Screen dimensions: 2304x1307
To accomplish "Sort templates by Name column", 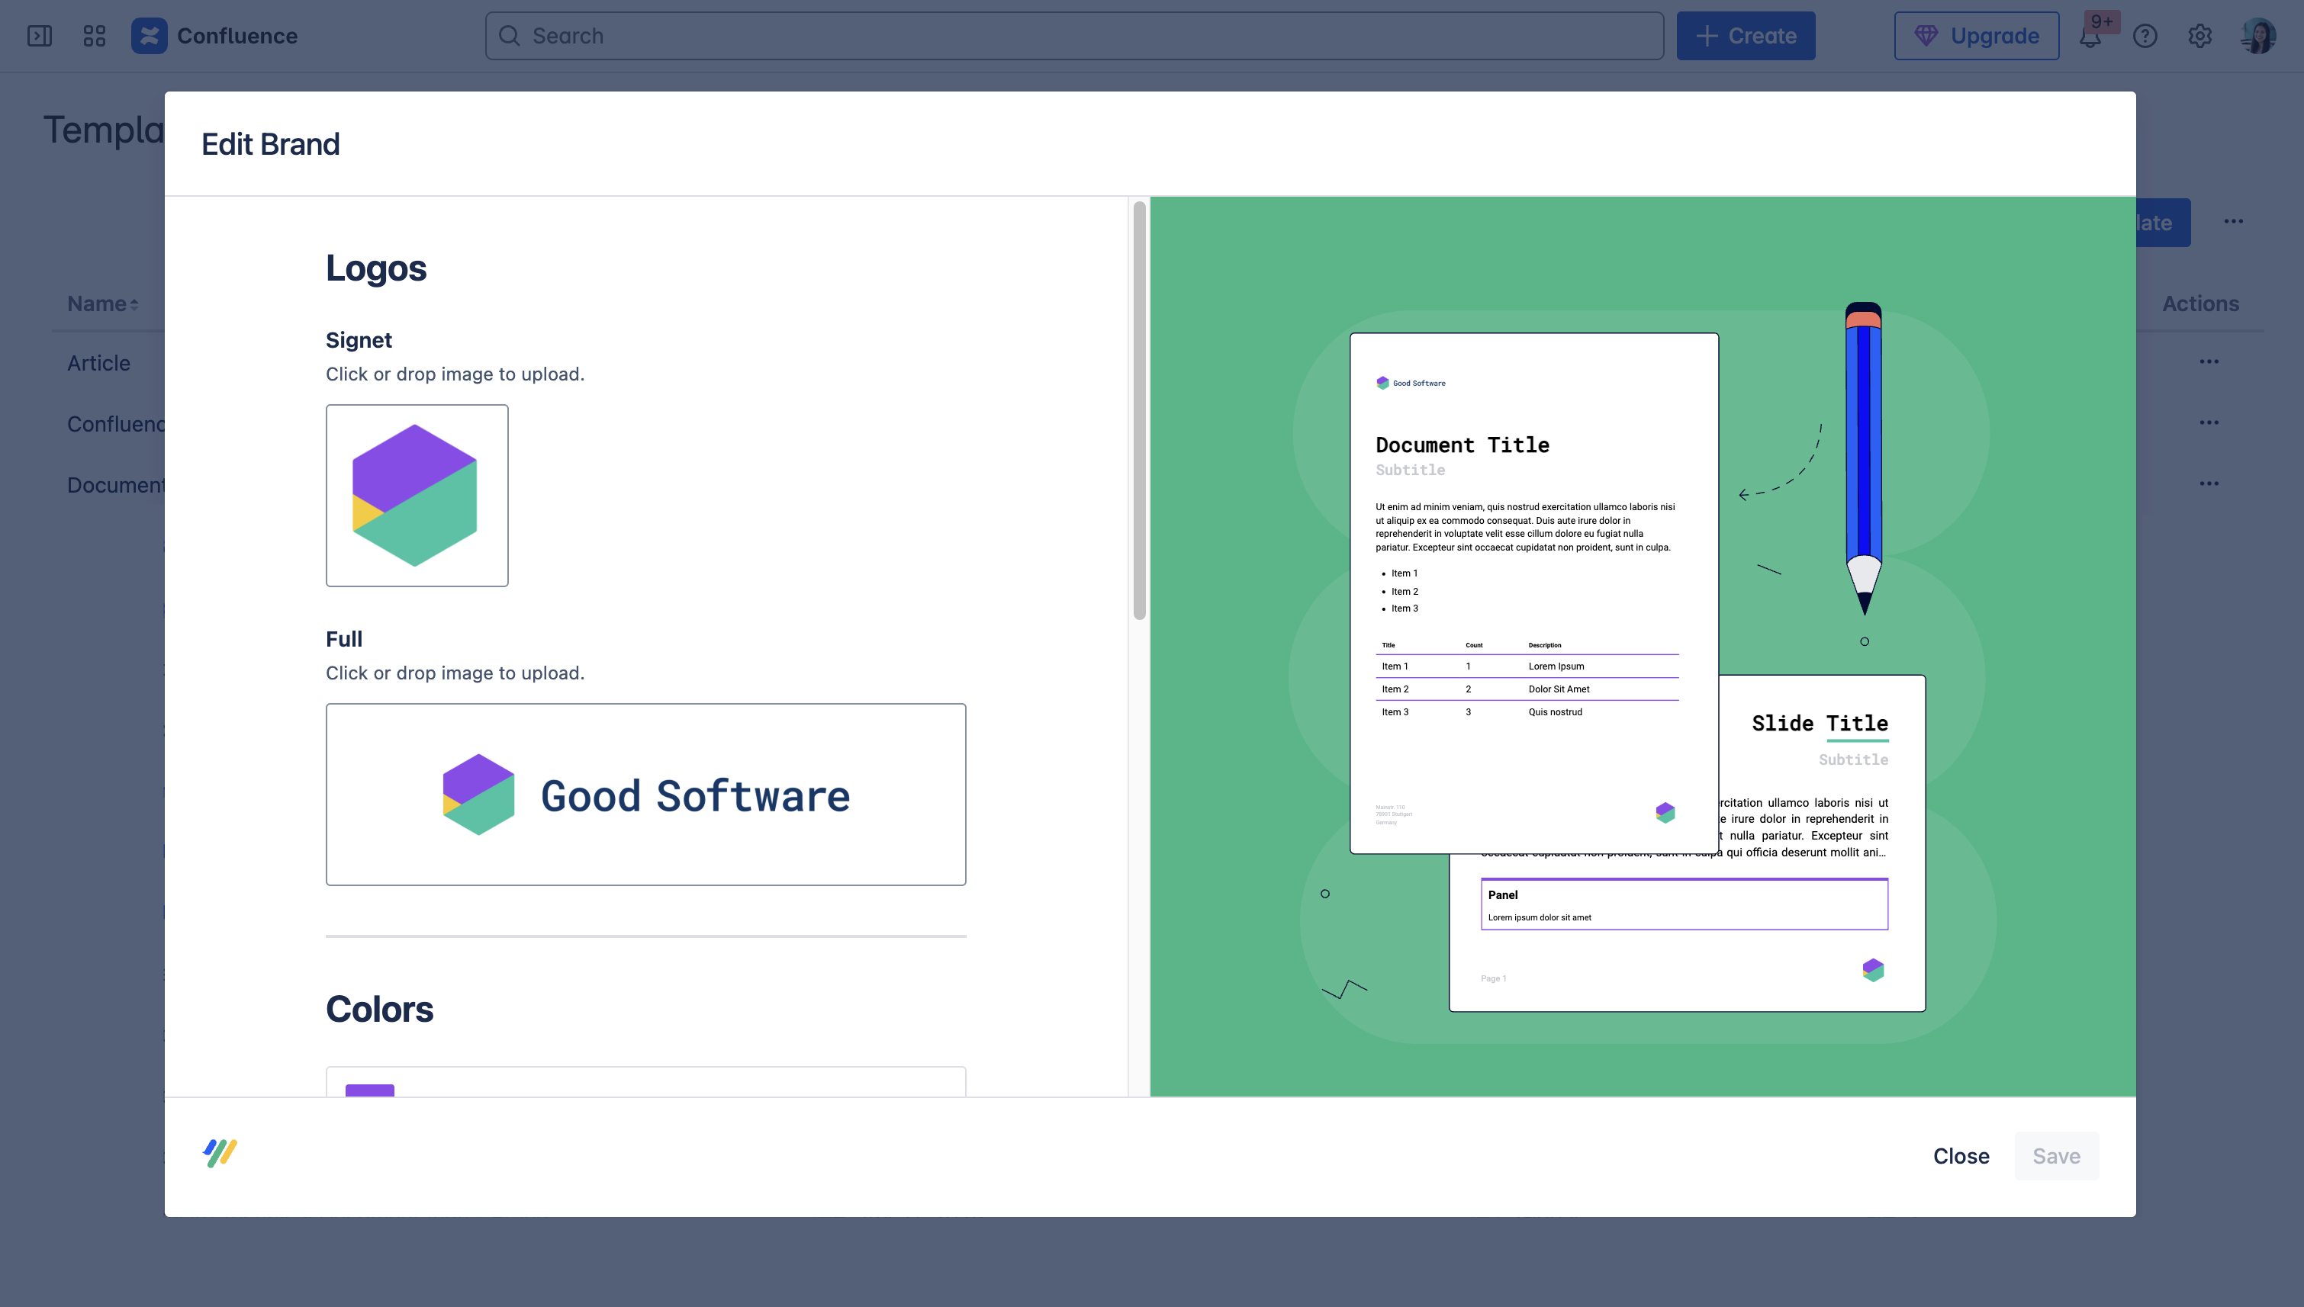I will click(x=102, y=303).
